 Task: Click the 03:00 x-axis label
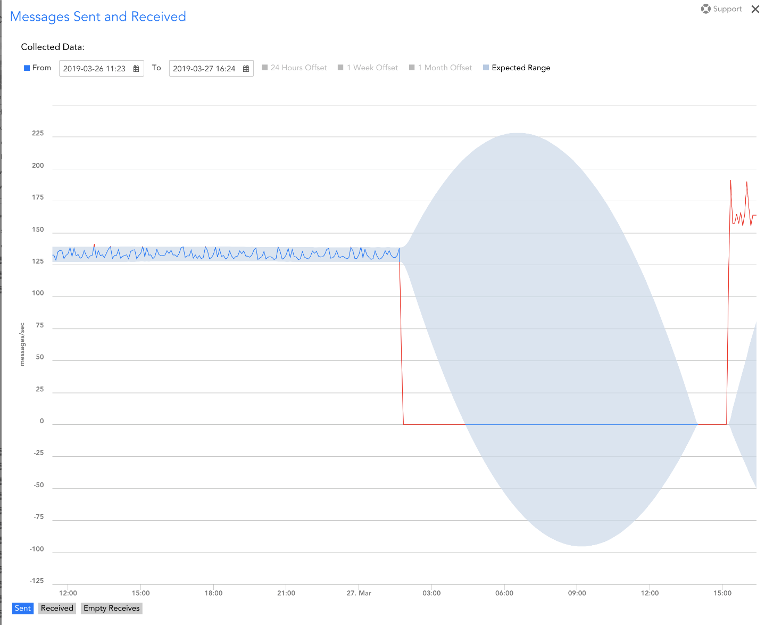431,593
